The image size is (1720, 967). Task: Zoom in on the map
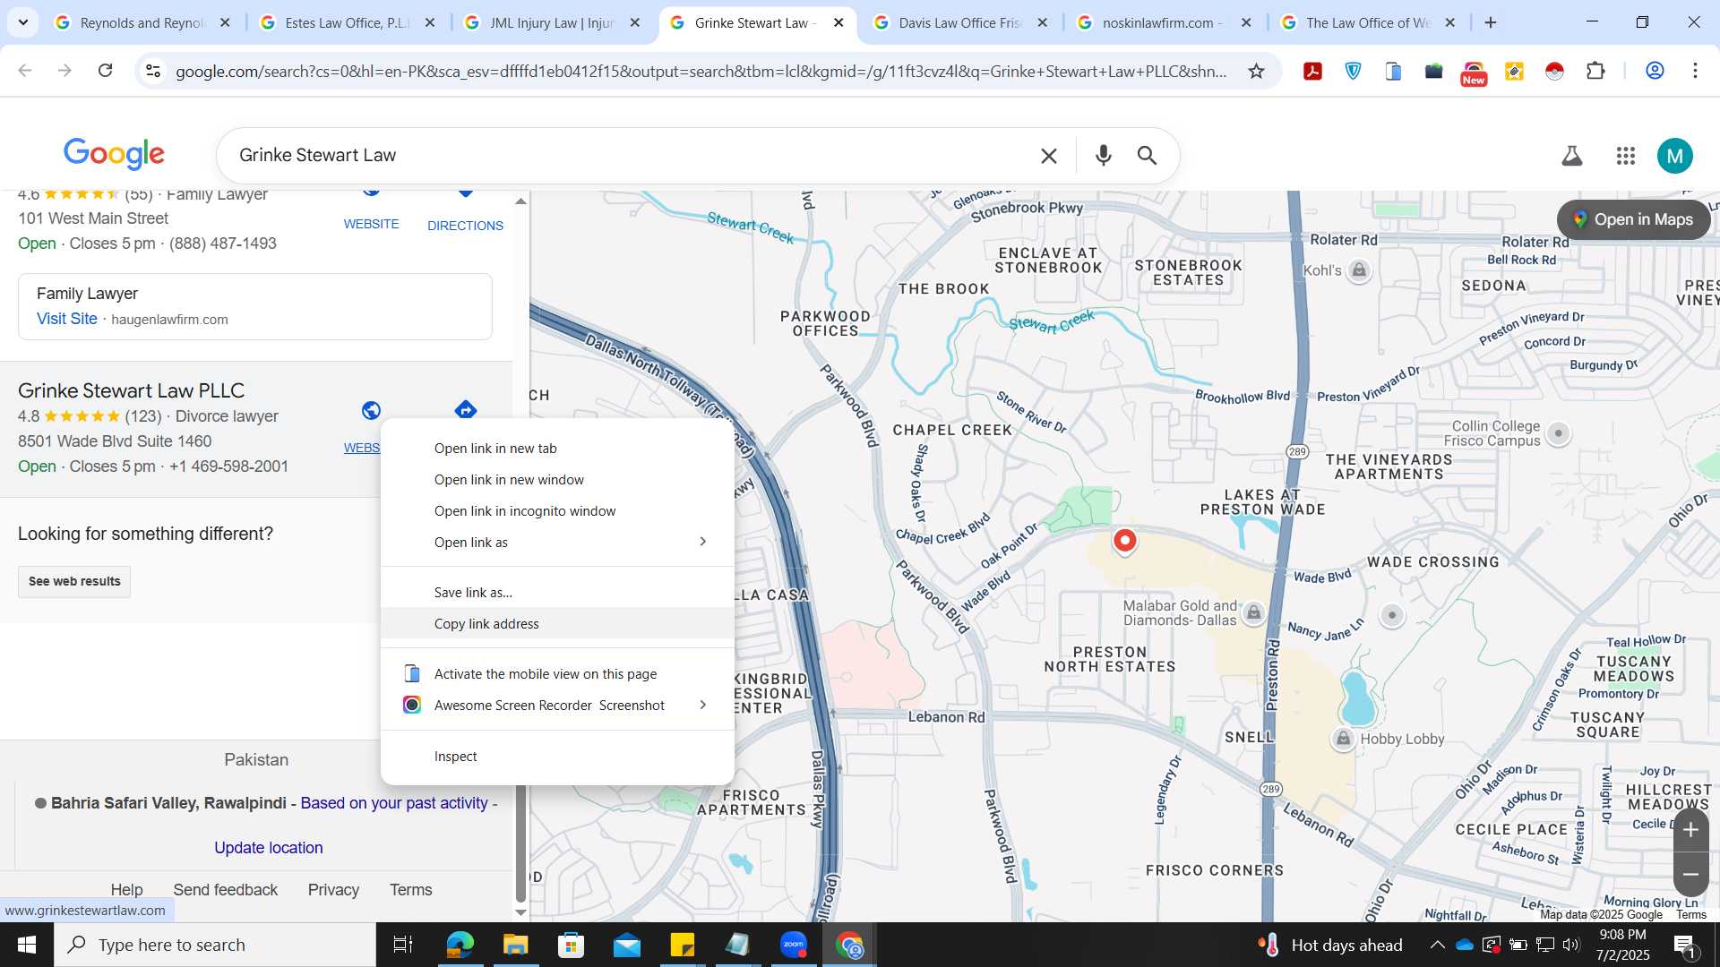[1690, 830]
